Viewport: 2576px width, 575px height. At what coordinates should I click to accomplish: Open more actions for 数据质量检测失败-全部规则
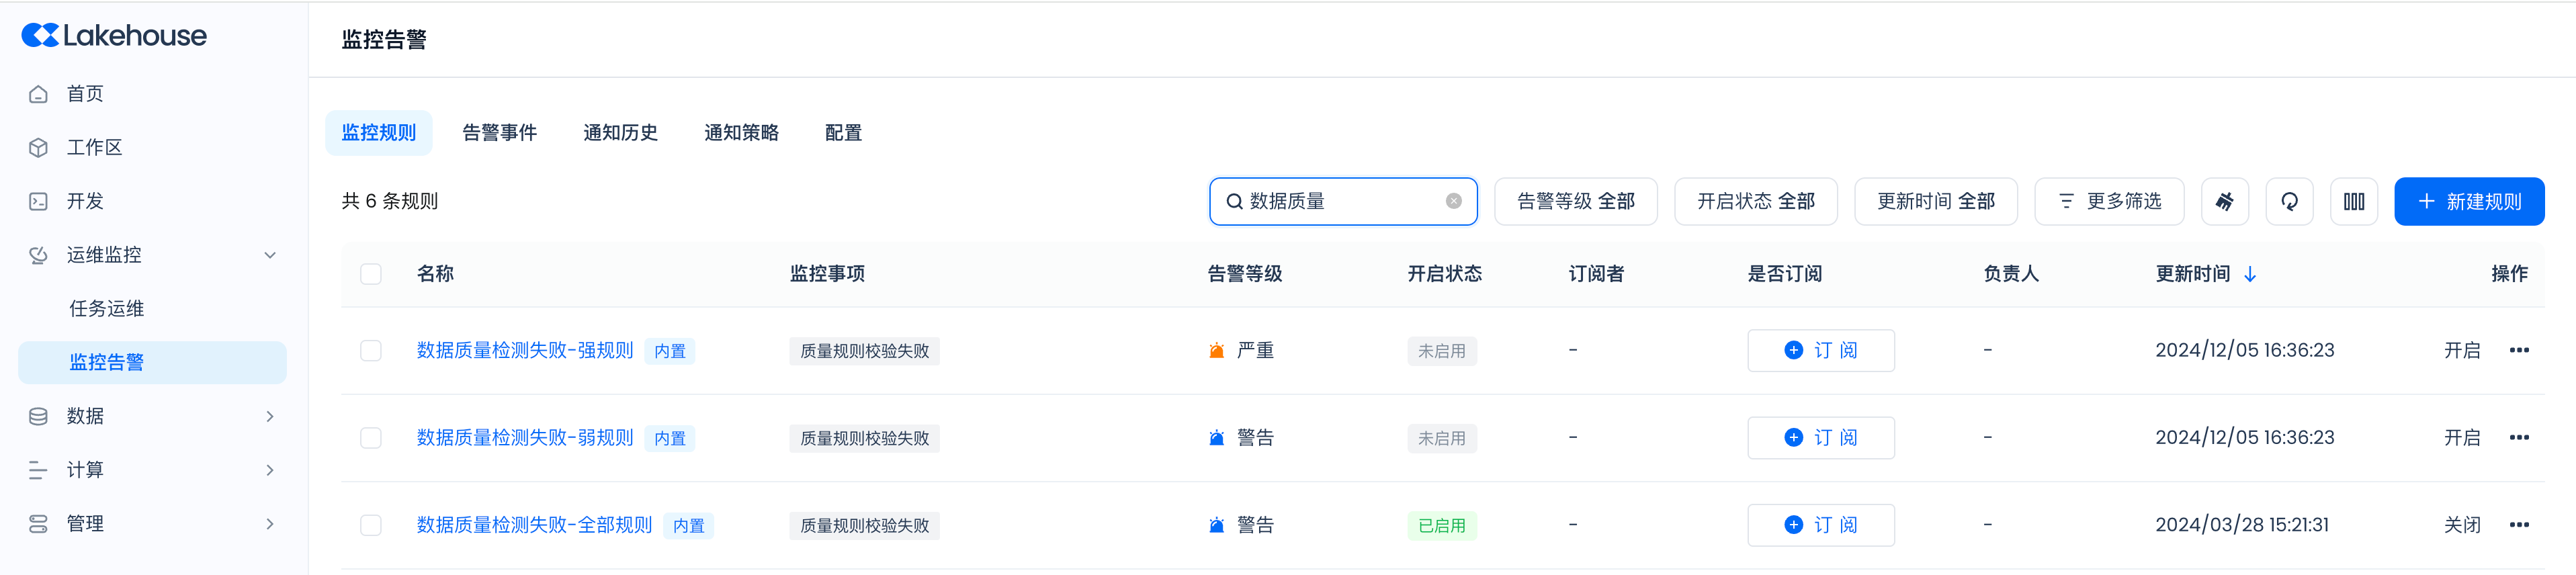[2519, 525]
